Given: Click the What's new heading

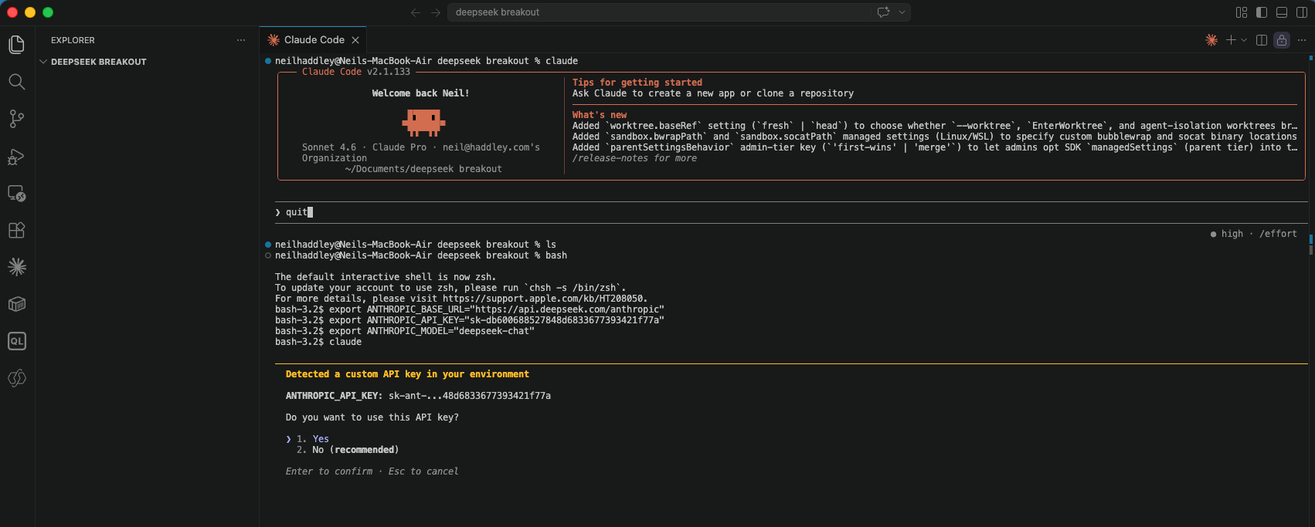Looking at the screenshot, I should 600,115.
